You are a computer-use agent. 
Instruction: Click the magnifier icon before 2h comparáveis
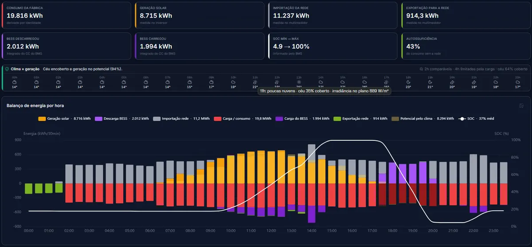point(421,69)
